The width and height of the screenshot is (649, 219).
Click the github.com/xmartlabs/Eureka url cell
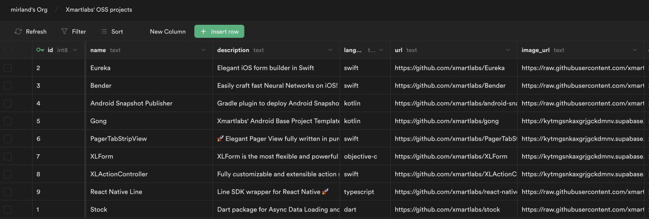454,68
